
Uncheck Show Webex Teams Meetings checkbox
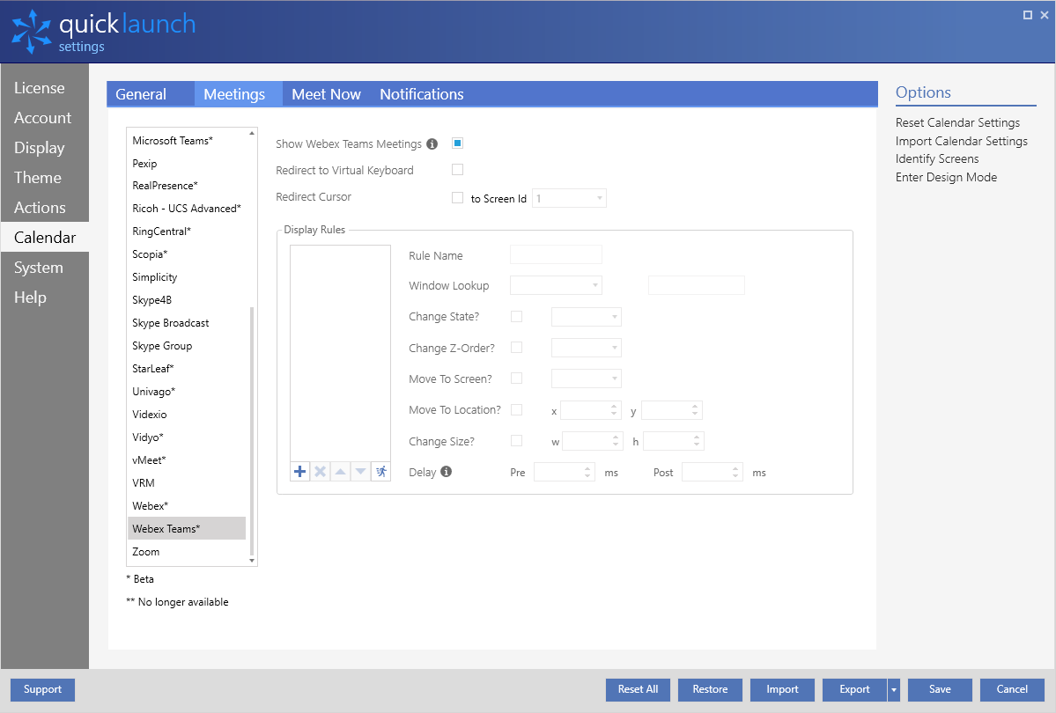457,143
